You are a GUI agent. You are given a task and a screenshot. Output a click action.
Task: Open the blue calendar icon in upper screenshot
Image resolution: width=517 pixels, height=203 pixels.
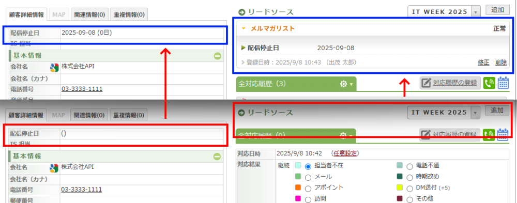point(504,83)
